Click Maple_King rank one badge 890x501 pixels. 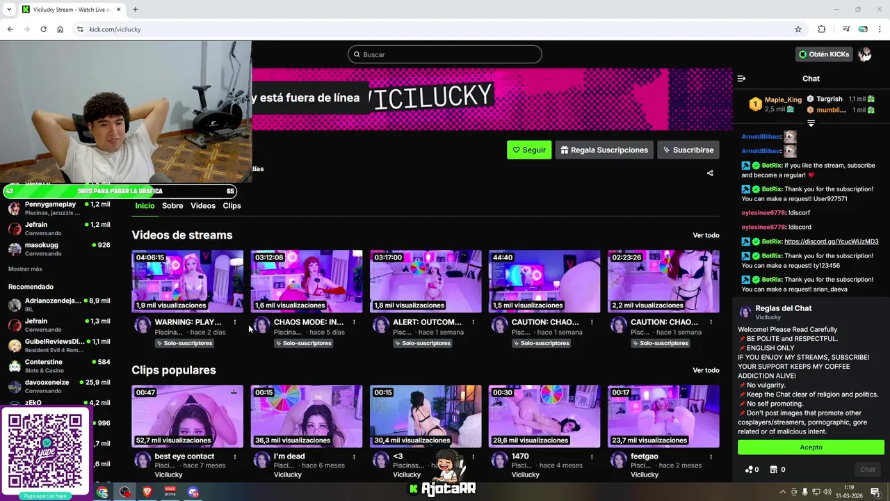(755, 104)
